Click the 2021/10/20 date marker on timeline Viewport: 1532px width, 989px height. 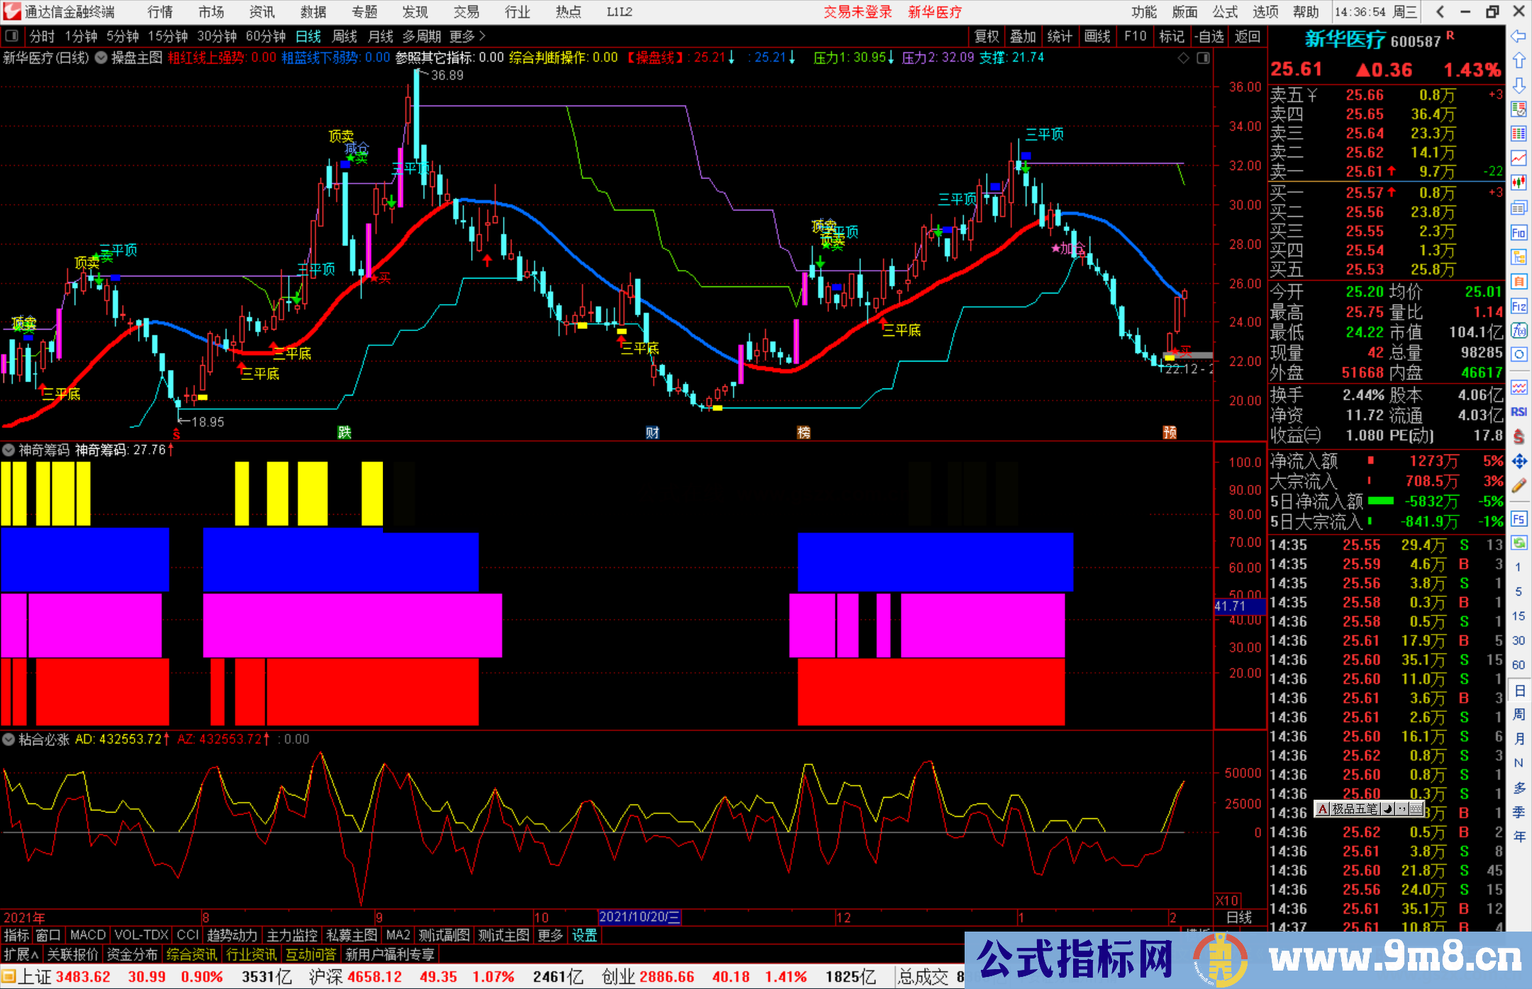[639, 917]
